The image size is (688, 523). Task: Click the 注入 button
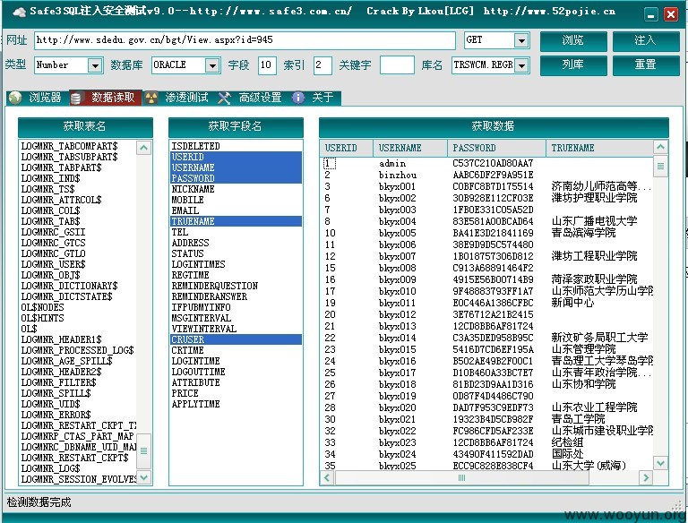coord(646,41)
